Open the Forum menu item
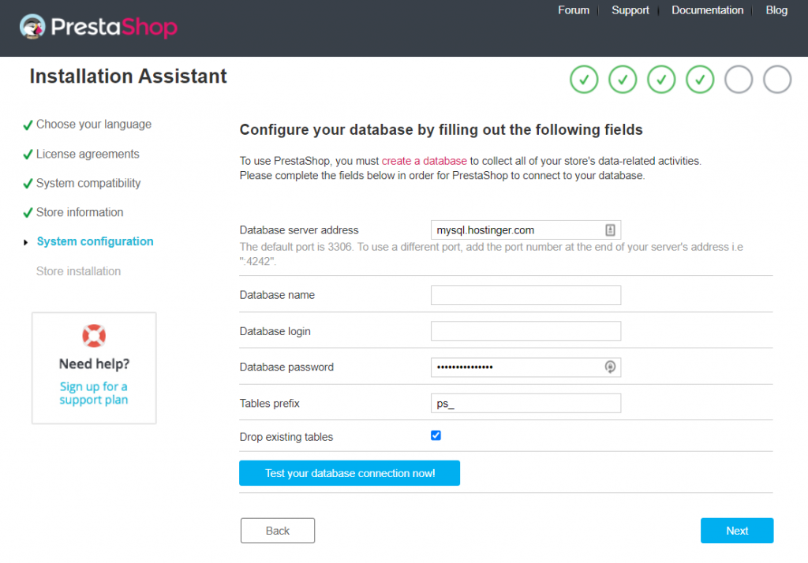The image size is (808, 563). coord(574,10)
